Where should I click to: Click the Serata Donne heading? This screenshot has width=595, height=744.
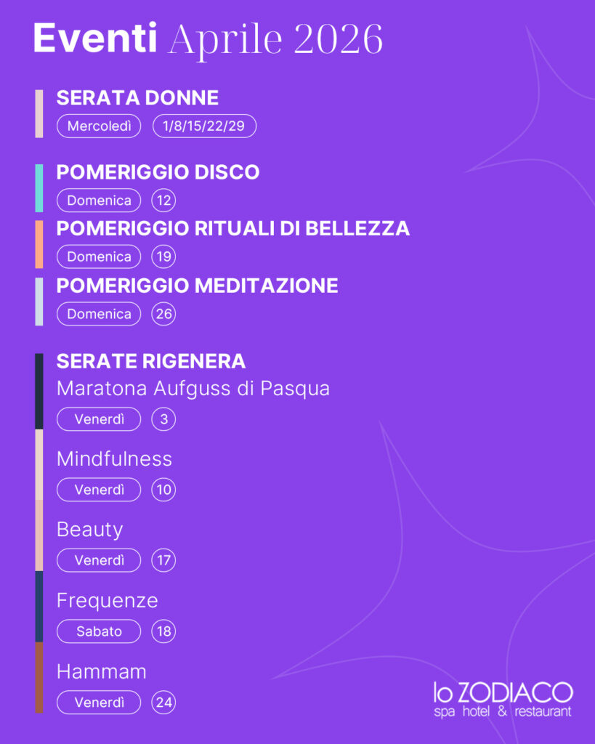tap(137, 98)
